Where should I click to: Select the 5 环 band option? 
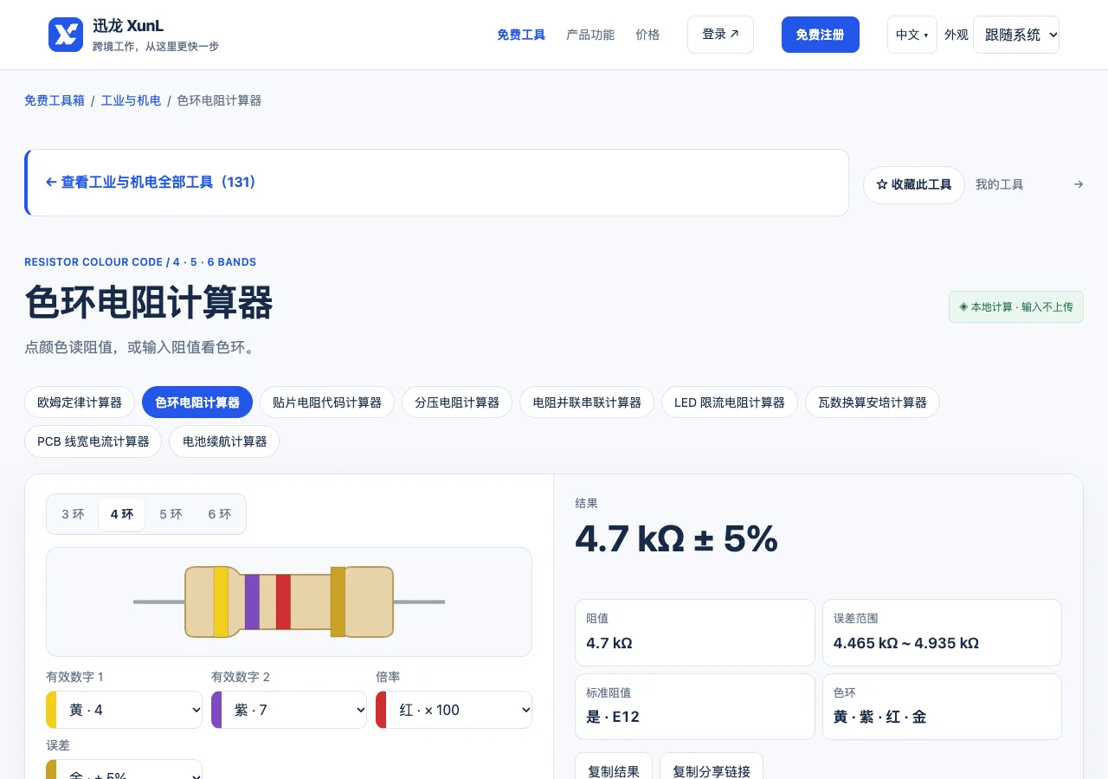pos(171,514)
